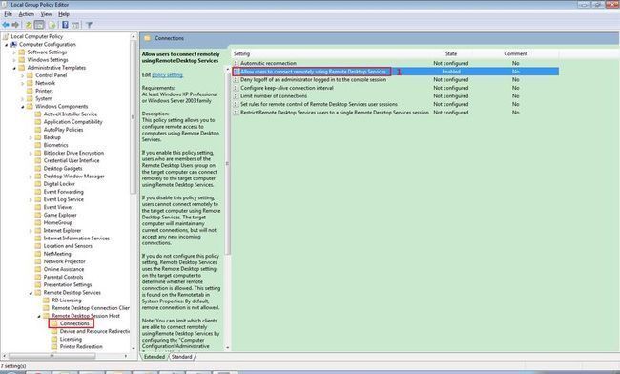Expand the Control Panel node
620x374 pixels.
click(x=23, y=75)
